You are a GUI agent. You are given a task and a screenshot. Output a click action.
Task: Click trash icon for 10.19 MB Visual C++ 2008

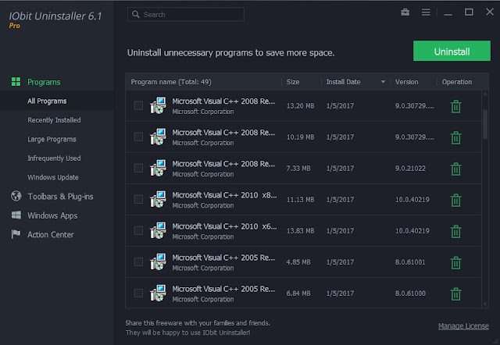(x=455, y=137)
